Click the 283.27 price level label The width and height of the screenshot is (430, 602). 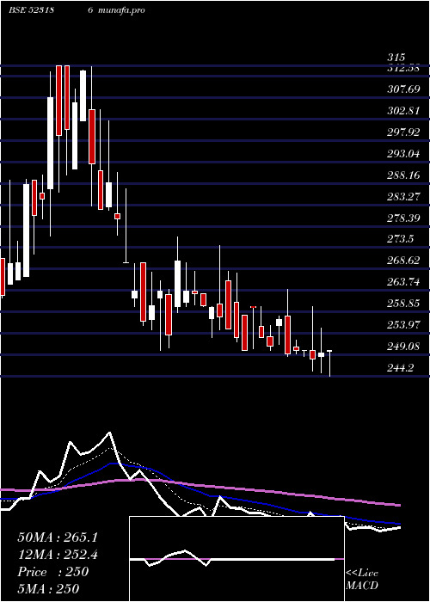[403, 197]
